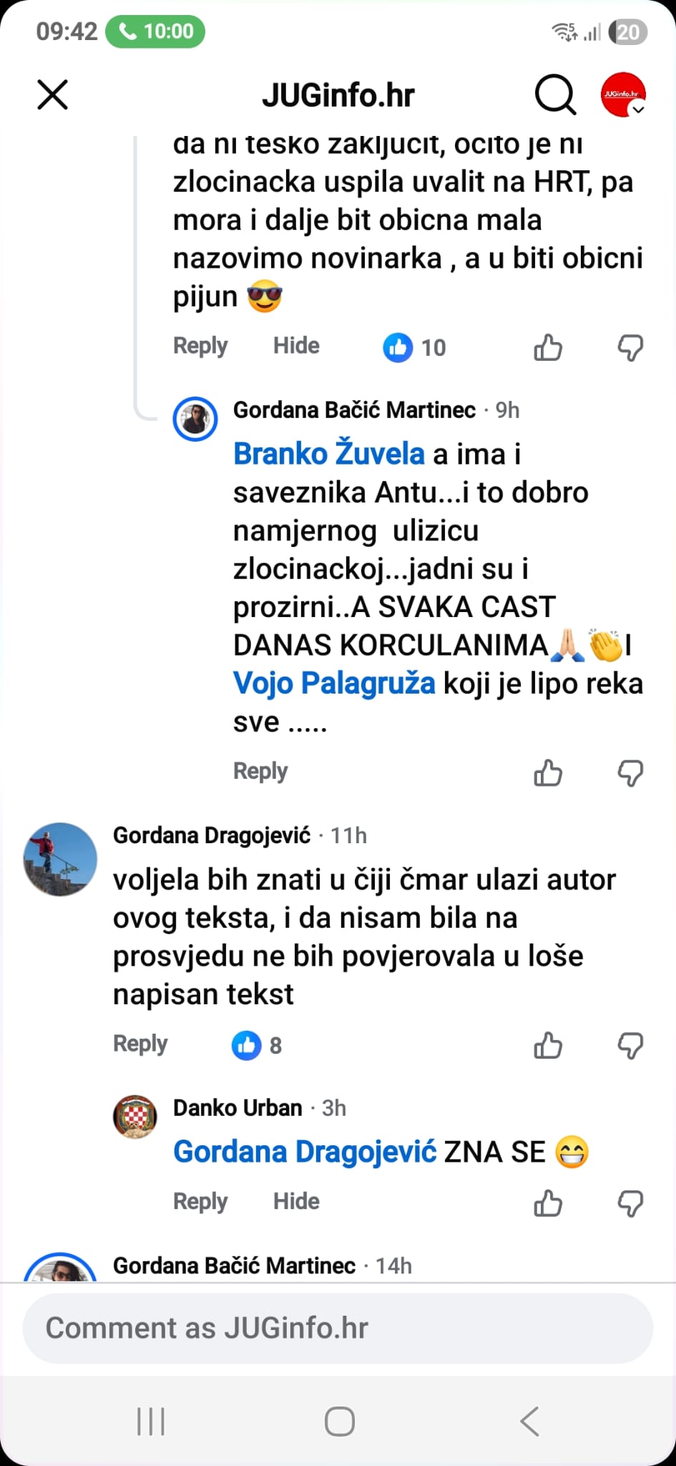Dislike Gordana Bačić Martinec's 9h reply
Screen dimensions: 676x1466
(630, 773)
